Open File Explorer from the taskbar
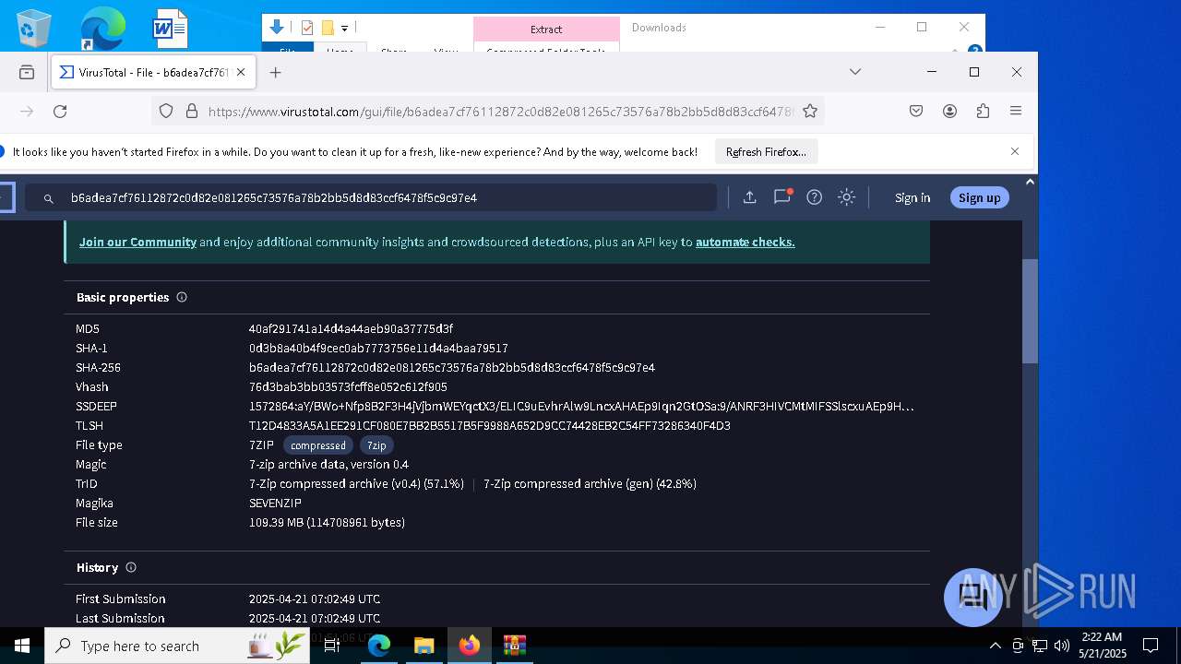This screenshot has height=664, width=1181. (423, 646)
